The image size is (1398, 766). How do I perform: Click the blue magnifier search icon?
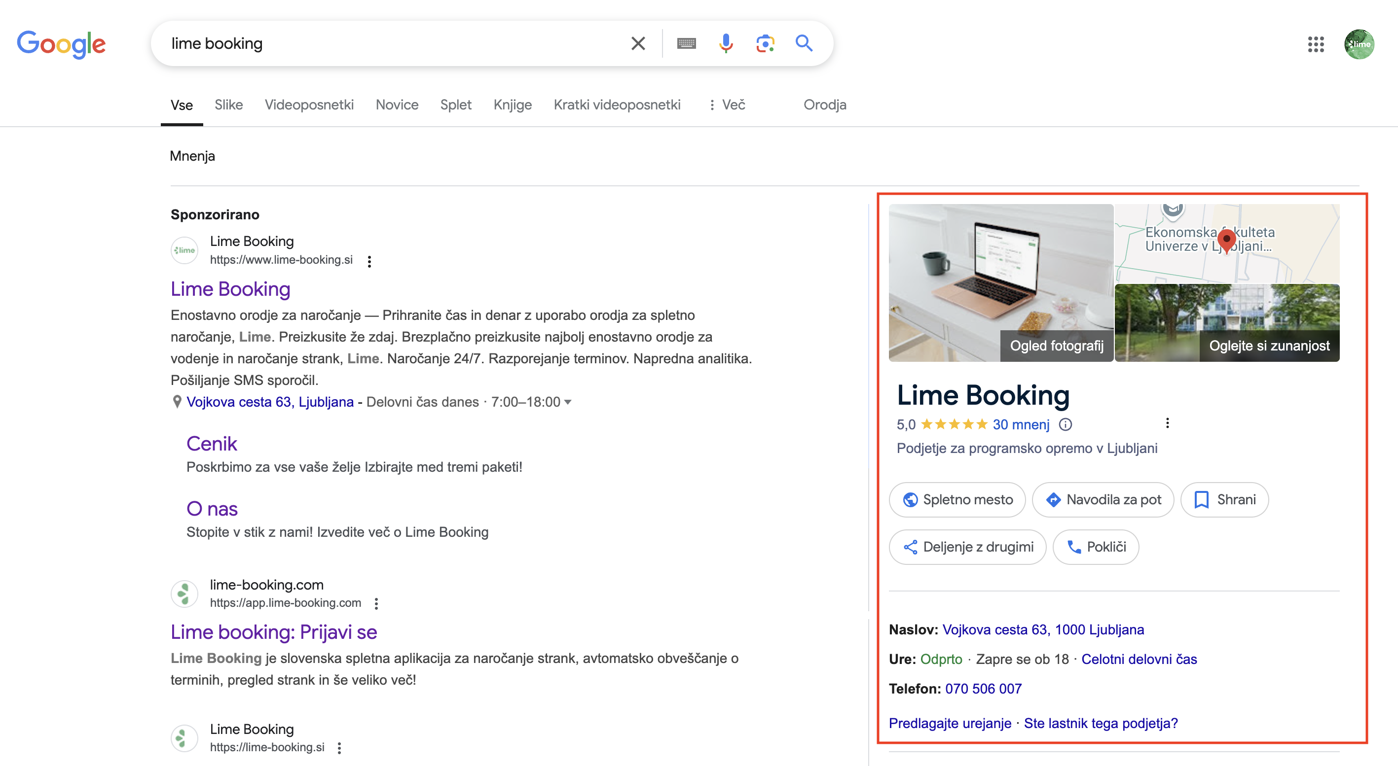[x=804, y=43]
